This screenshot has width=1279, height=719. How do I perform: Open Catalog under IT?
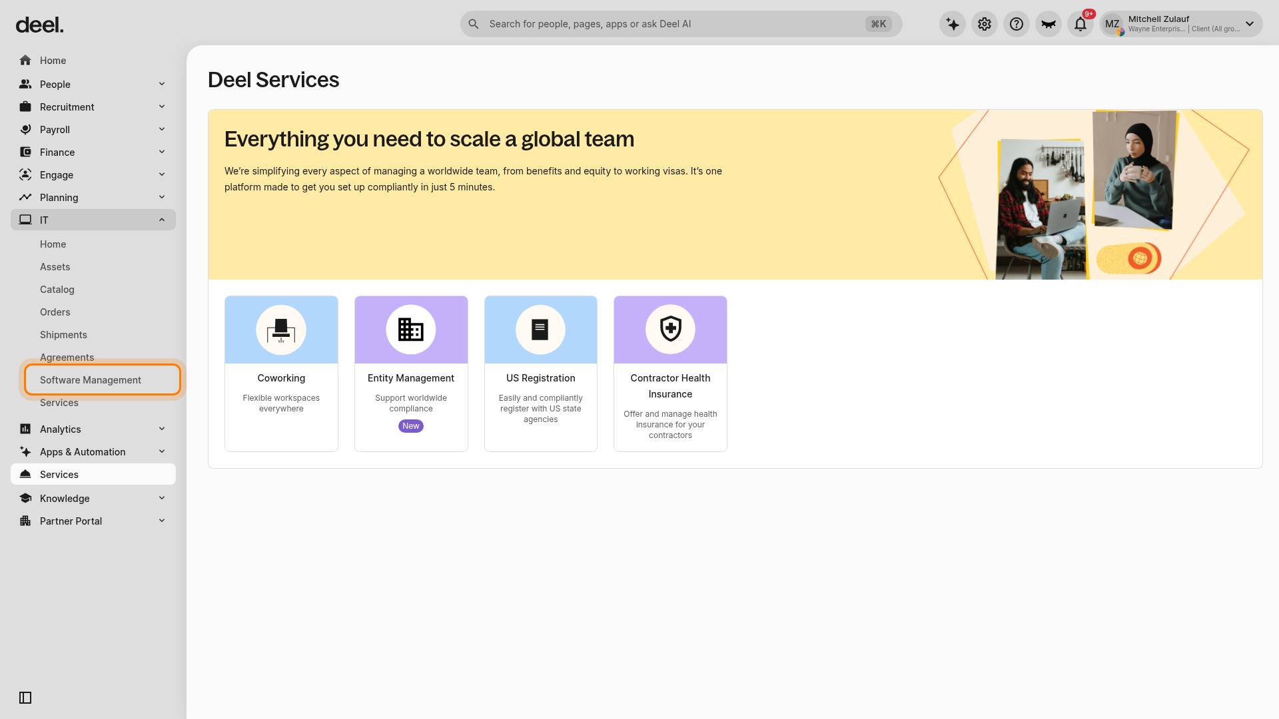[57, 290]
